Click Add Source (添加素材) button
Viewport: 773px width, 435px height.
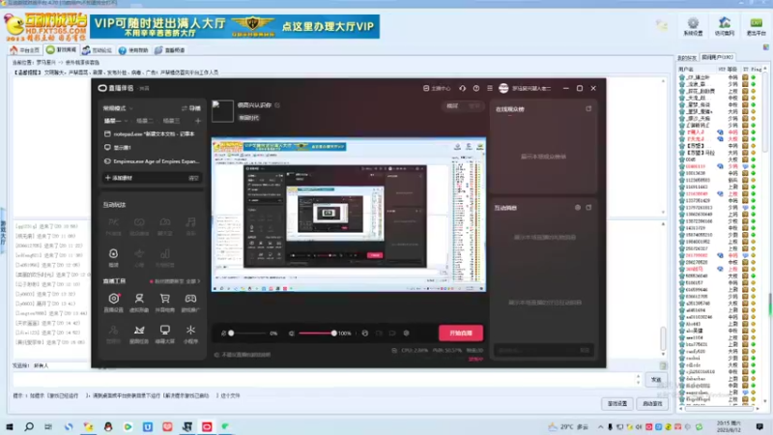pyautogui.click(x=118, y=178)
